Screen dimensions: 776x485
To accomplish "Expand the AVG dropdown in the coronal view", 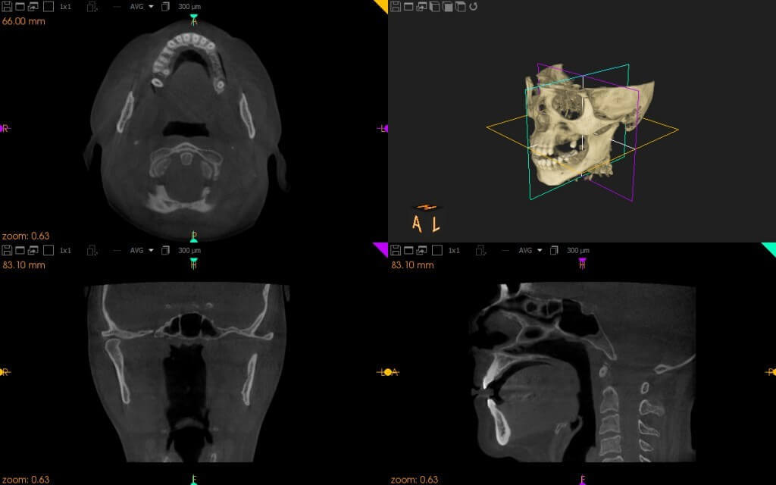I will coord(141,250).
